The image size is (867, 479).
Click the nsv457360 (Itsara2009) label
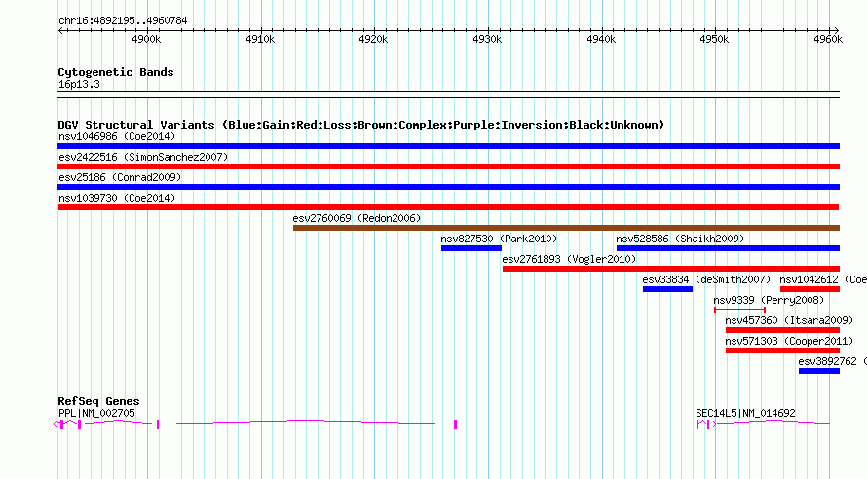[x=789, y=320]
